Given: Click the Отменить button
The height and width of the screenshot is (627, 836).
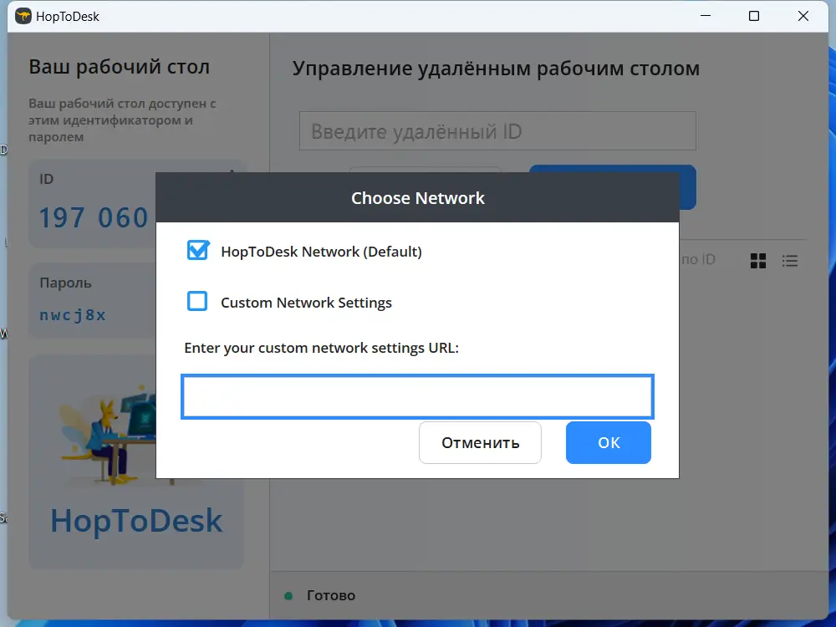Looking at the screenshot, I should pyautogui.click(x=480, y=442).
